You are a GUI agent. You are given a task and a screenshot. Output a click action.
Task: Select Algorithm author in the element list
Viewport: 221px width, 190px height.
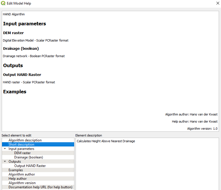tap(22, 174)
